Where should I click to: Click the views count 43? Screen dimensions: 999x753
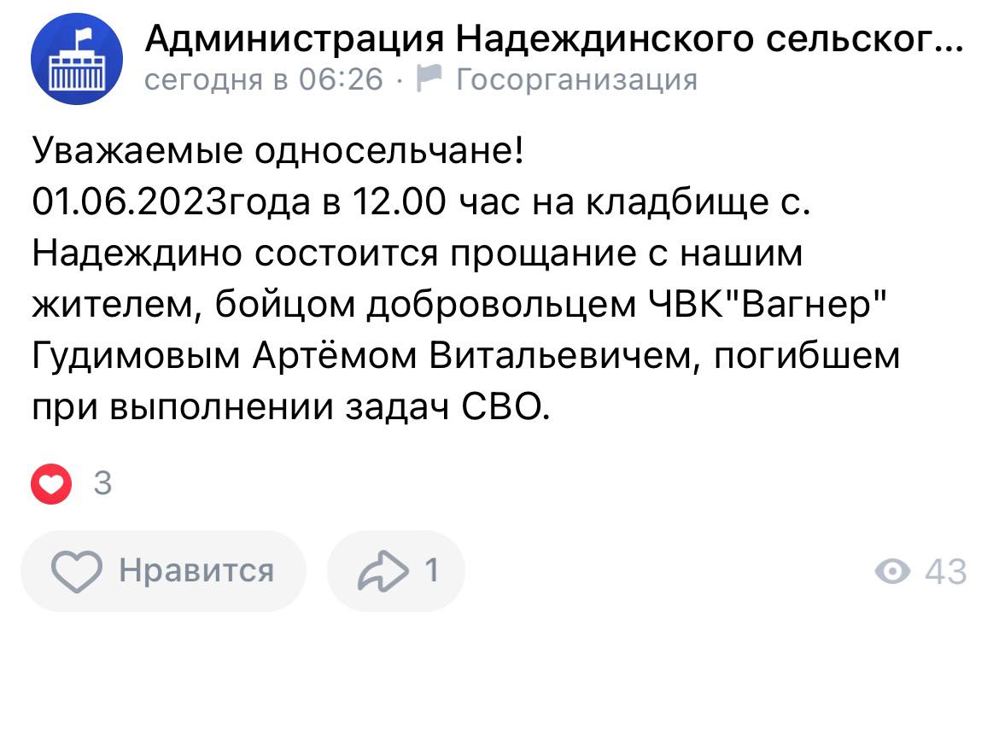(x=945, y=571)
